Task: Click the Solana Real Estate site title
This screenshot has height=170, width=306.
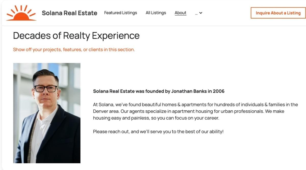Action: coord(69,13)
